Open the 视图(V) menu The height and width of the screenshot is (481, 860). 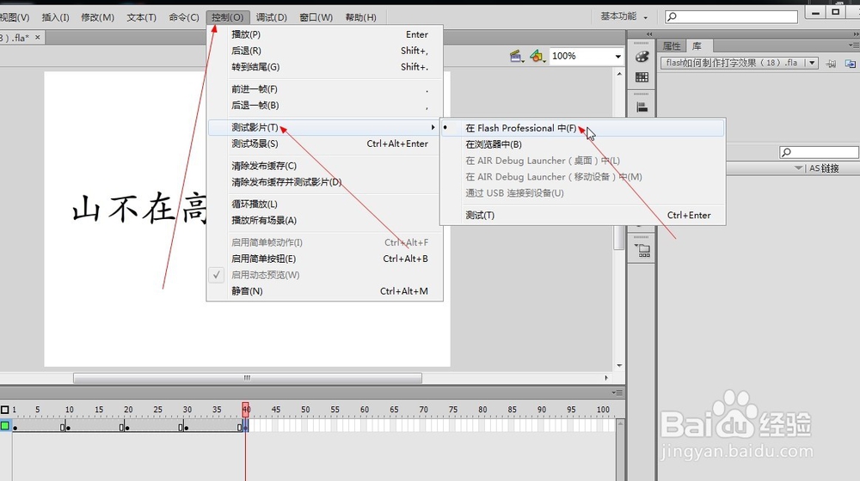click(15, 17)
